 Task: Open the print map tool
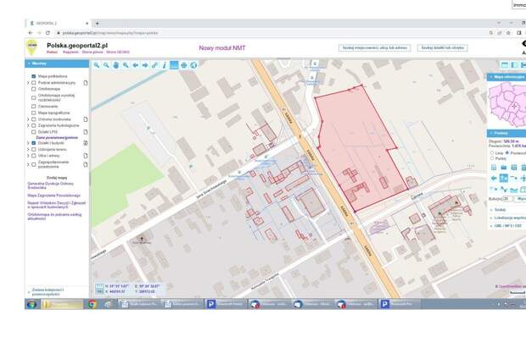tap(183, 65)
